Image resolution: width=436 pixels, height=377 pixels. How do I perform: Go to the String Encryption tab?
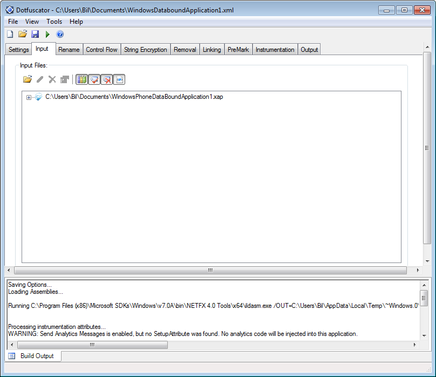(146, 50)
